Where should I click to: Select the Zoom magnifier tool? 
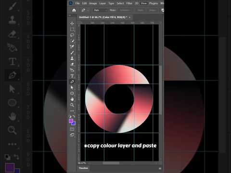coord(72,105)
